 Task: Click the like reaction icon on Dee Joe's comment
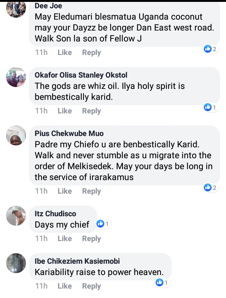[208, 49]
